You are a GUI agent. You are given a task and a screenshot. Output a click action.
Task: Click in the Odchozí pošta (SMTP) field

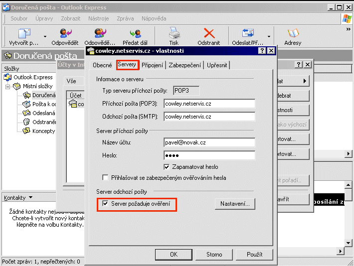pyautogui.click(x=209, y=117)
